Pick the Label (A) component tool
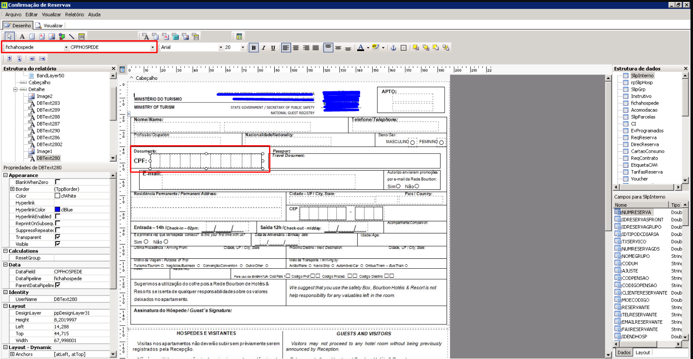 22,36
